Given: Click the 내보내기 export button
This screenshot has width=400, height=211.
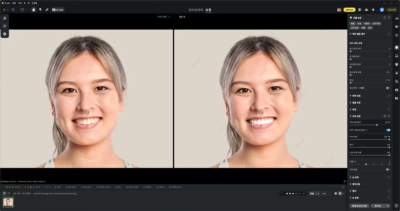Looking at the screenshot, I should point(349,10).
